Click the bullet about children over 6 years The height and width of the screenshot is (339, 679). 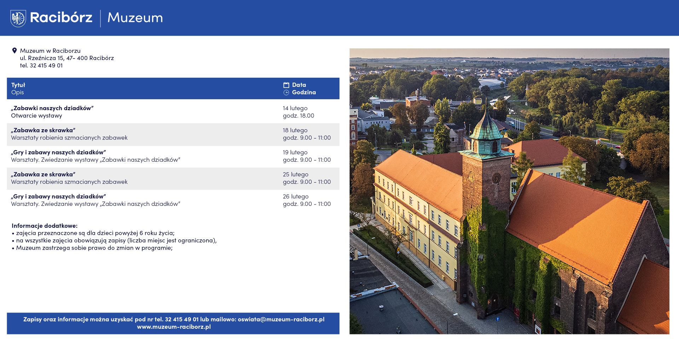click(93, 233)
